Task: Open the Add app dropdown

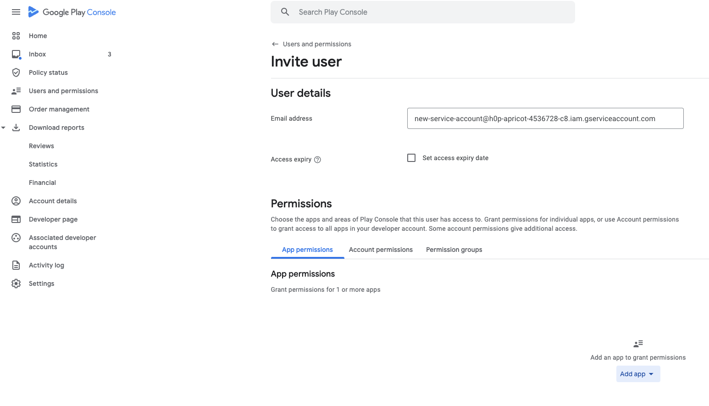Action: tap(638, 374)
